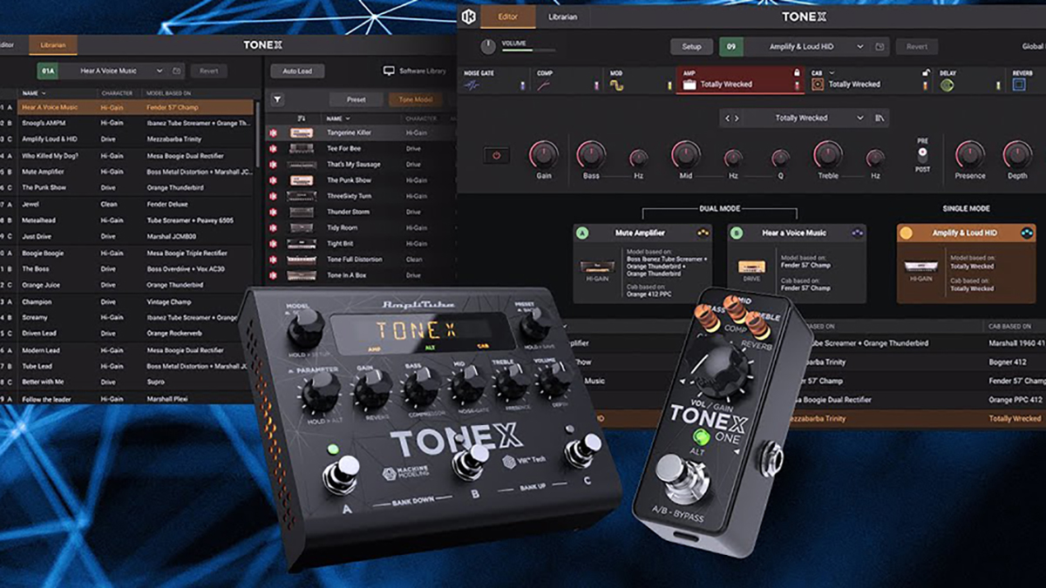Image resolution: width=1046 pixels, height=588 pixels.
Task: Toggle the amp power button left of Gain
Action: click(498, 156)
